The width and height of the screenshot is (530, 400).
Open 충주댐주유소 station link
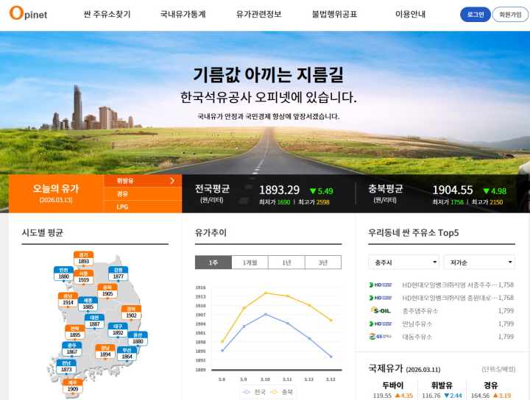pos(420,311)
